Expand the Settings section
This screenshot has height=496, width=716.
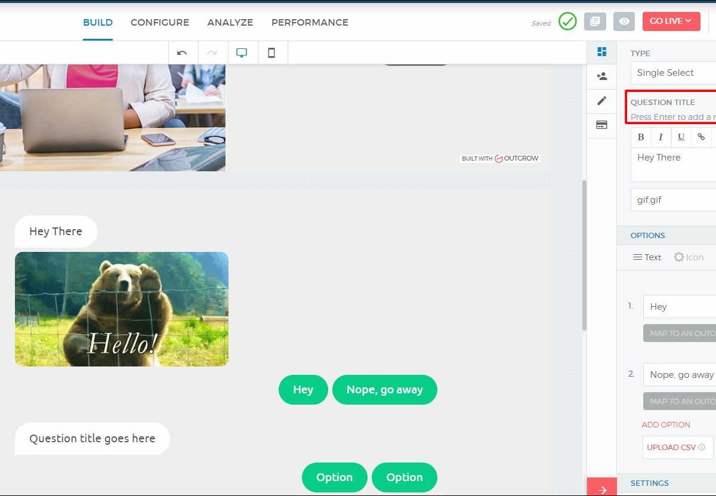pyautogui.click(x=650, y=483)
